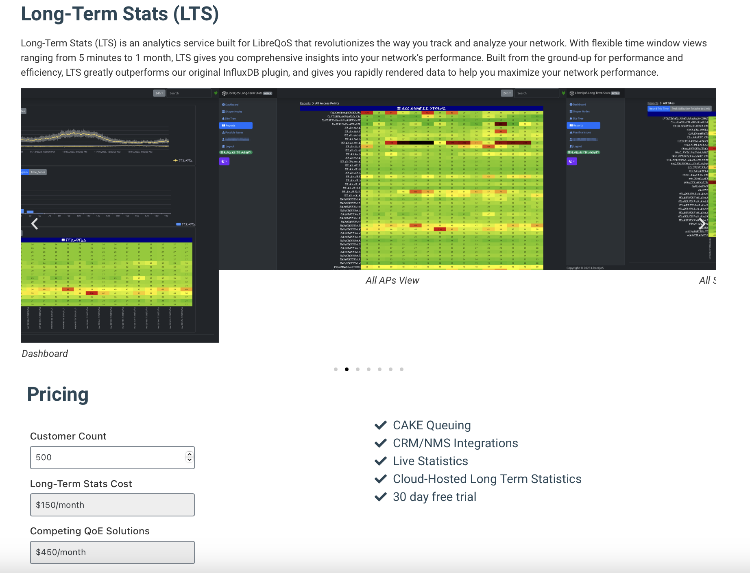
Task: Open purple moon theme dropdown in All APs slide
Action: click(225, 161)
